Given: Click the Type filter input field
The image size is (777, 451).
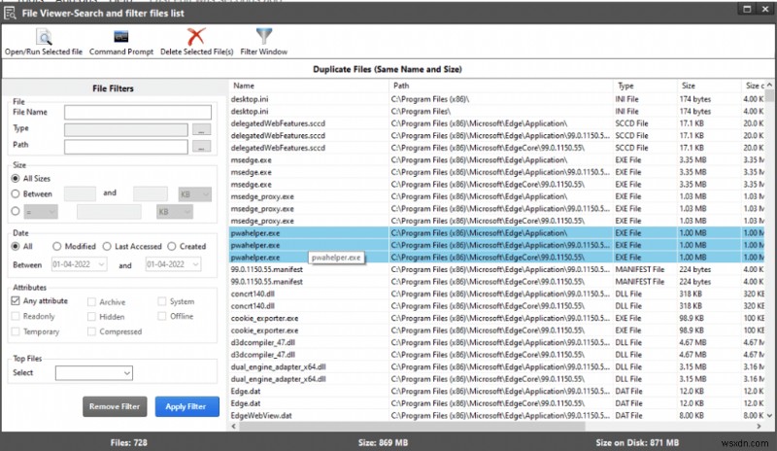Looking at the screenshot, I should coord(126,130).
